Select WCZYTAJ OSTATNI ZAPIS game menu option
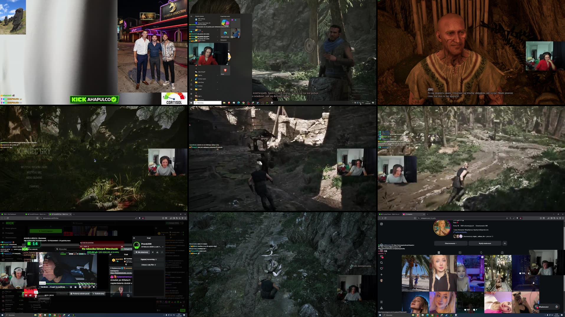The width and height of the screenshot is (565, 317). click(34, 167)
